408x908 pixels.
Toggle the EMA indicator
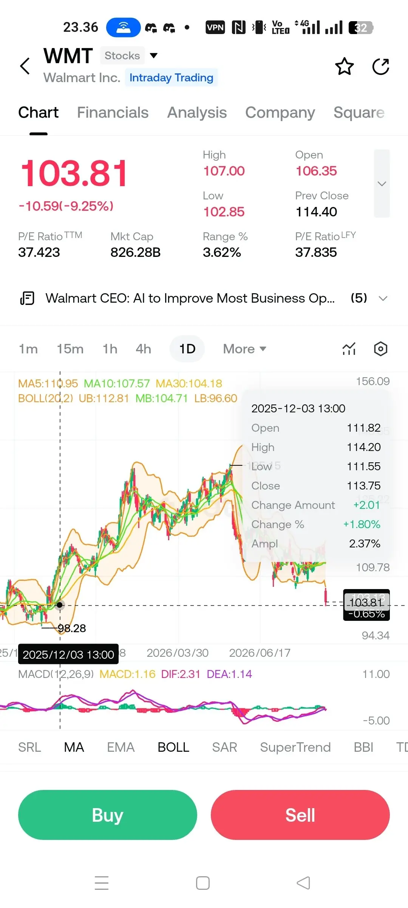(x=121, y=747)
